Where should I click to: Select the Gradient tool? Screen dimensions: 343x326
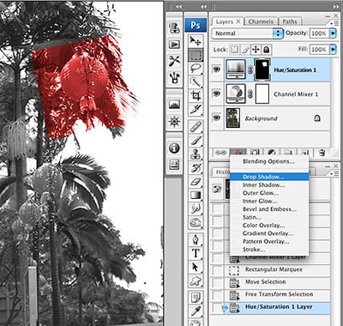[196, 195]
